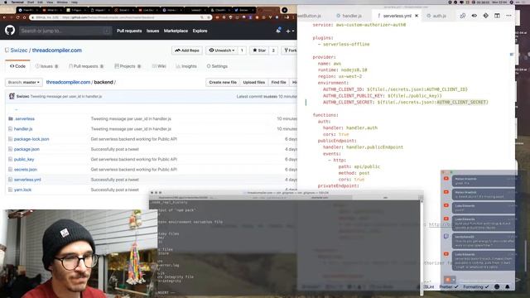Image resolution: width=530 pixels, height=298 pixels.
Task: Bookmark page with the address bar star
Action: click(208, 17)
